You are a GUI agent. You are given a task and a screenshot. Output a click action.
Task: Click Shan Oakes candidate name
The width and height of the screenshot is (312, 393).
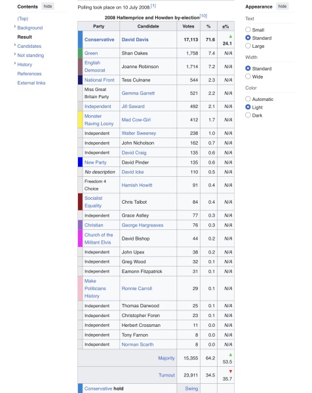tap(134, 53)
